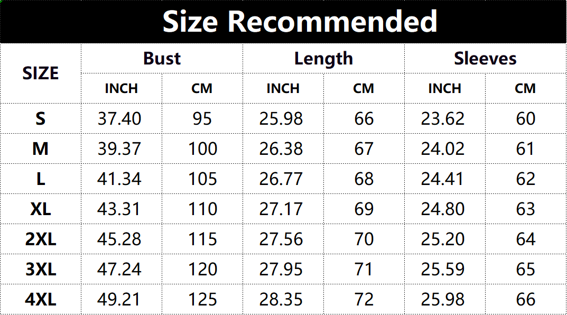Click the sleeves CM value 65
567x315 pixels.
click(526, 269)
